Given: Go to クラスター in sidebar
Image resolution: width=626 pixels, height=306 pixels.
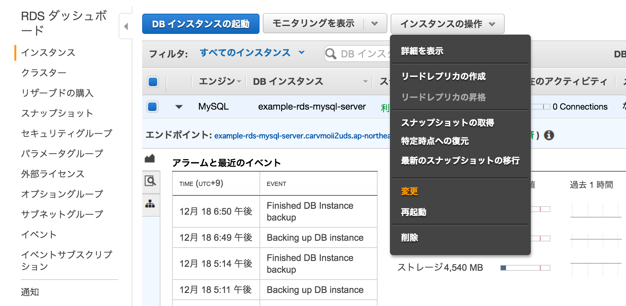Looking at the screenshot, I should pos(44,72).
